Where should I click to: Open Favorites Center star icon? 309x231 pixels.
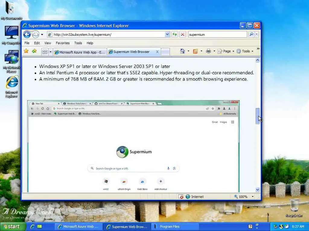coord(26,51)
